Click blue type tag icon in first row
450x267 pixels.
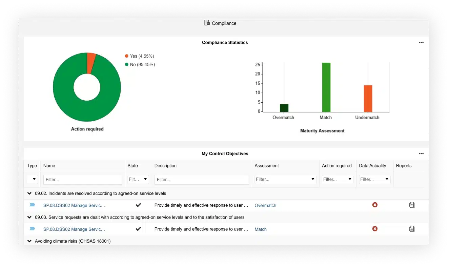(x=32, y=205)
